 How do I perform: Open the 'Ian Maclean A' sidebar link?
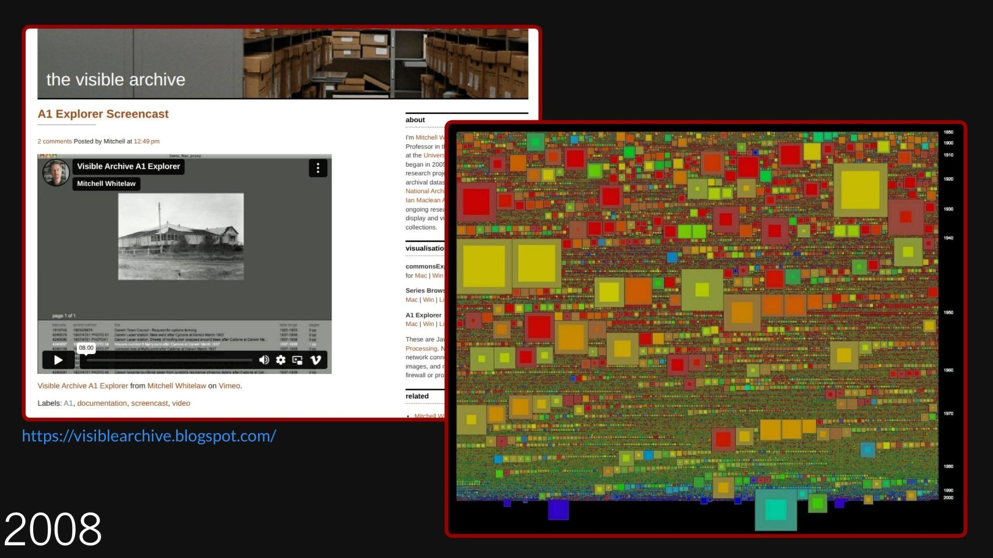tap(425, 201)
